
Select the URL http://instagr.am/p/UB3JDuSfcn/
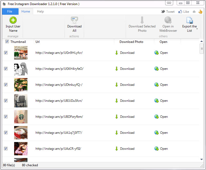coord(59,101)
